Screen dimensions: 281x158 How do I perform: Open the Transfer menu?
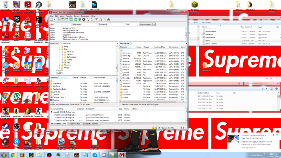(x=69, y=16)
